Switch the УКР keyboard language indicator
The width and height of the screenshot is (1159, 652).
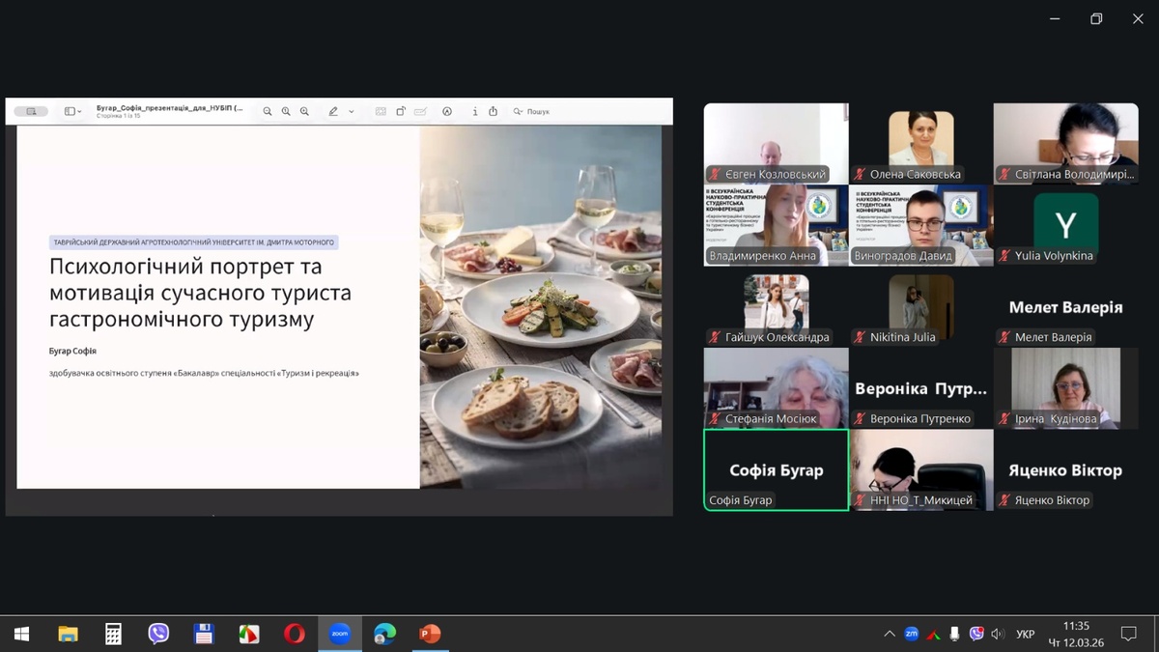pos(1026,634)
